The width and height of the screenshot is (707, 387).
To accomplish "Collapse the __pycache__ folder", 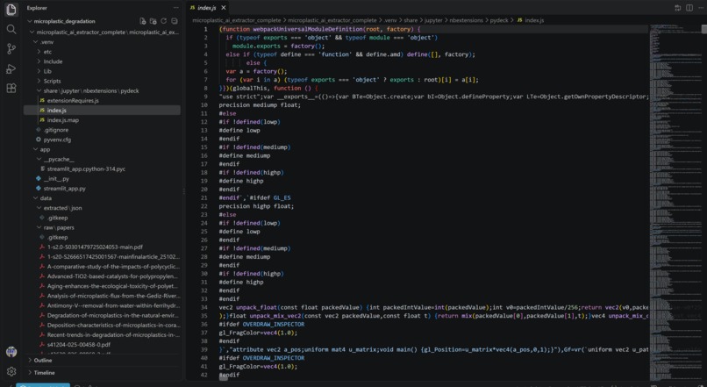I will pos(39,159).
